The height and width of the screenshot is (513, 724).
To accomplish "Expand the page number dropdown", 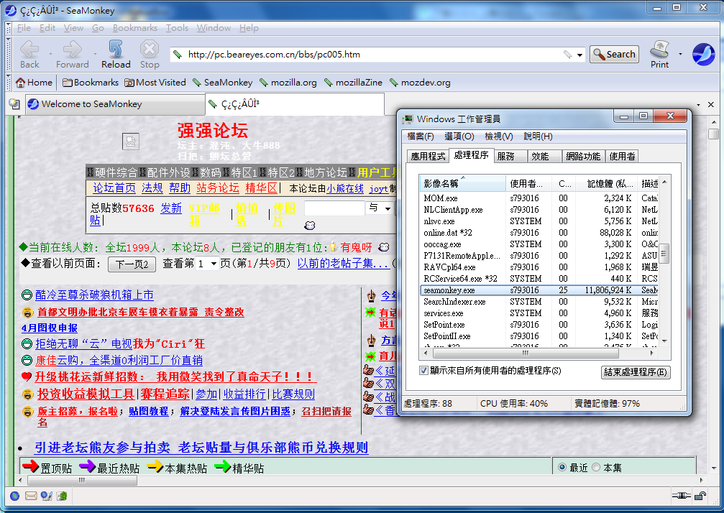I will coord(214,264).
